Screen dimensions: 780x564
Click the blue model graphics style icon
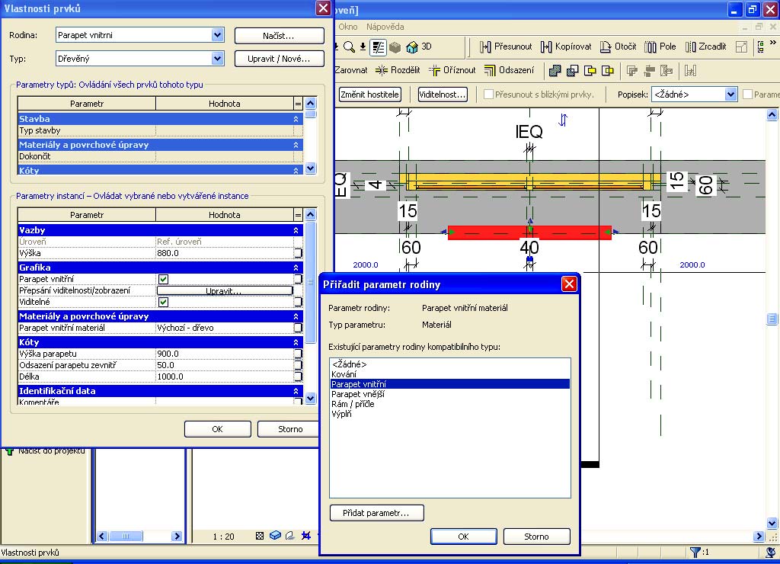[x=275, y=536]
